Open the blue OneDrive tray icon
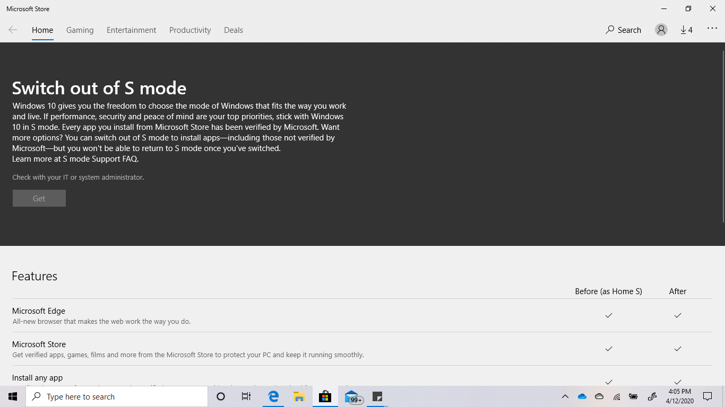Image resolution: width=725 pixels, height=407 pixels. 582,396
